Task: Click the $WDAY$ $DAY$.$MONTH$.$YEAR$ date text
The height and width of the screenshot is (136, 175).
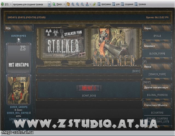Action: 27,18
